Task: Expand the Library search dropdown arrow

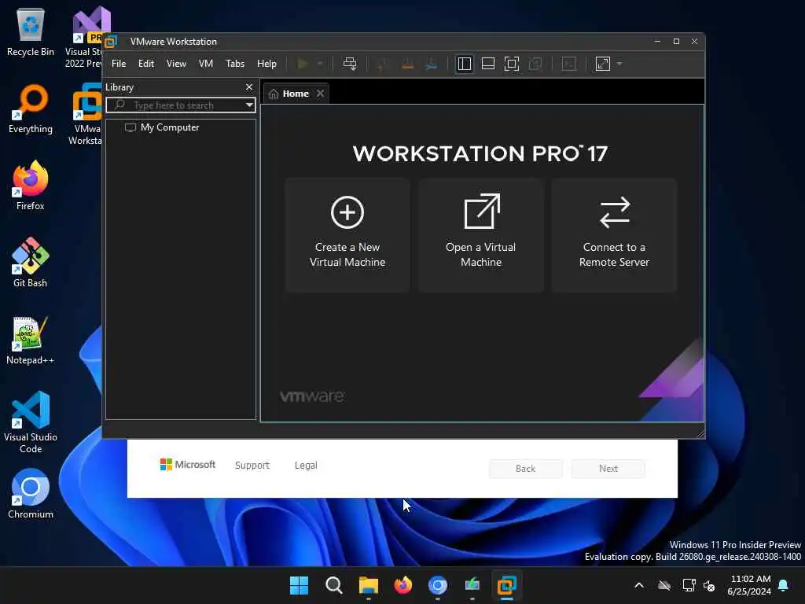Action: pyautogui.click(x=249, y=105)
